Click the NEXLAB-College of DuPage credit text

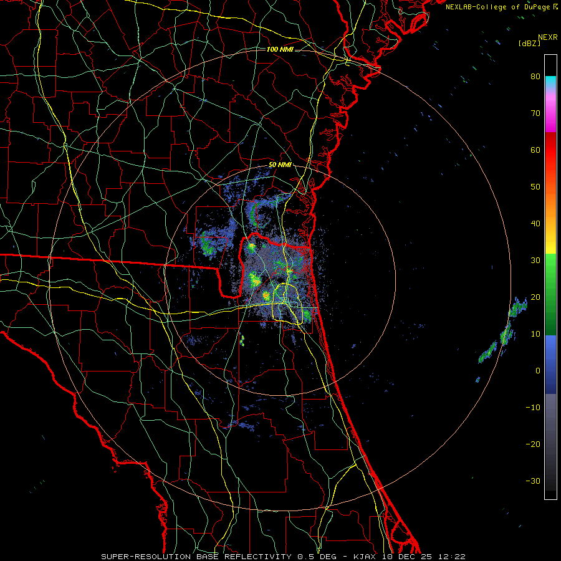[x=499, y=7]
